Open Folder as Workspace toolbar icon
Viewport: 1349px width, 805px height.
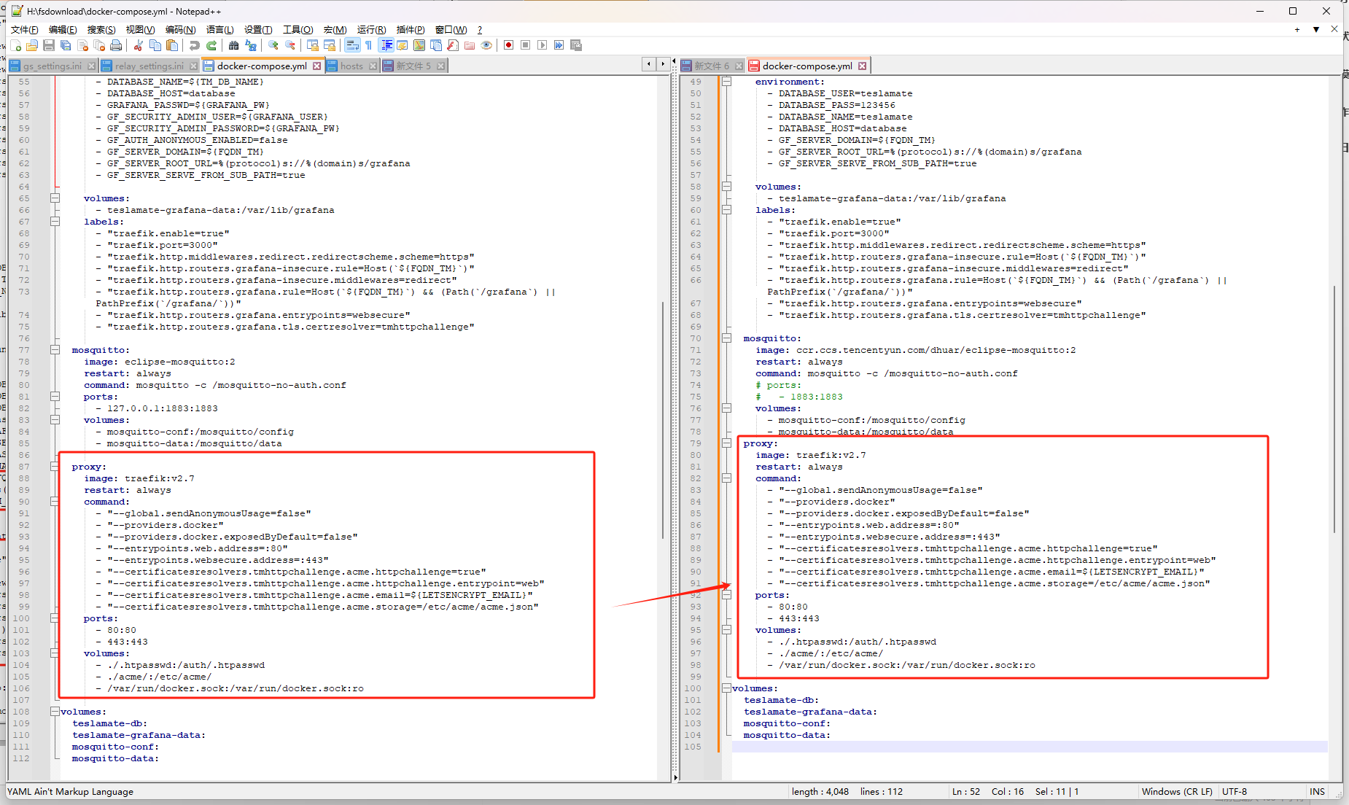click(470, 45)
